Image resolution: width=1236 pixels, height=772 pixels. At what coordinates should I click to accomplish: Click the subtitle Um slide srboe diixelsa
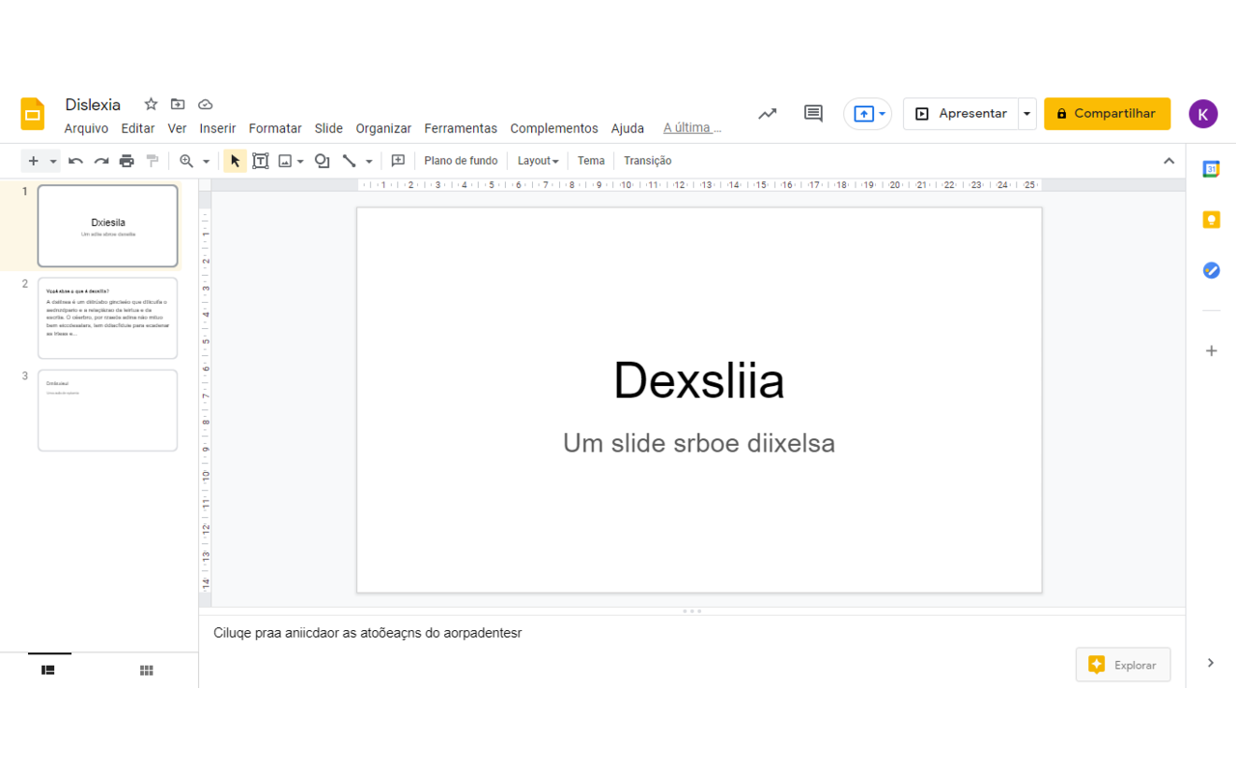699,443
